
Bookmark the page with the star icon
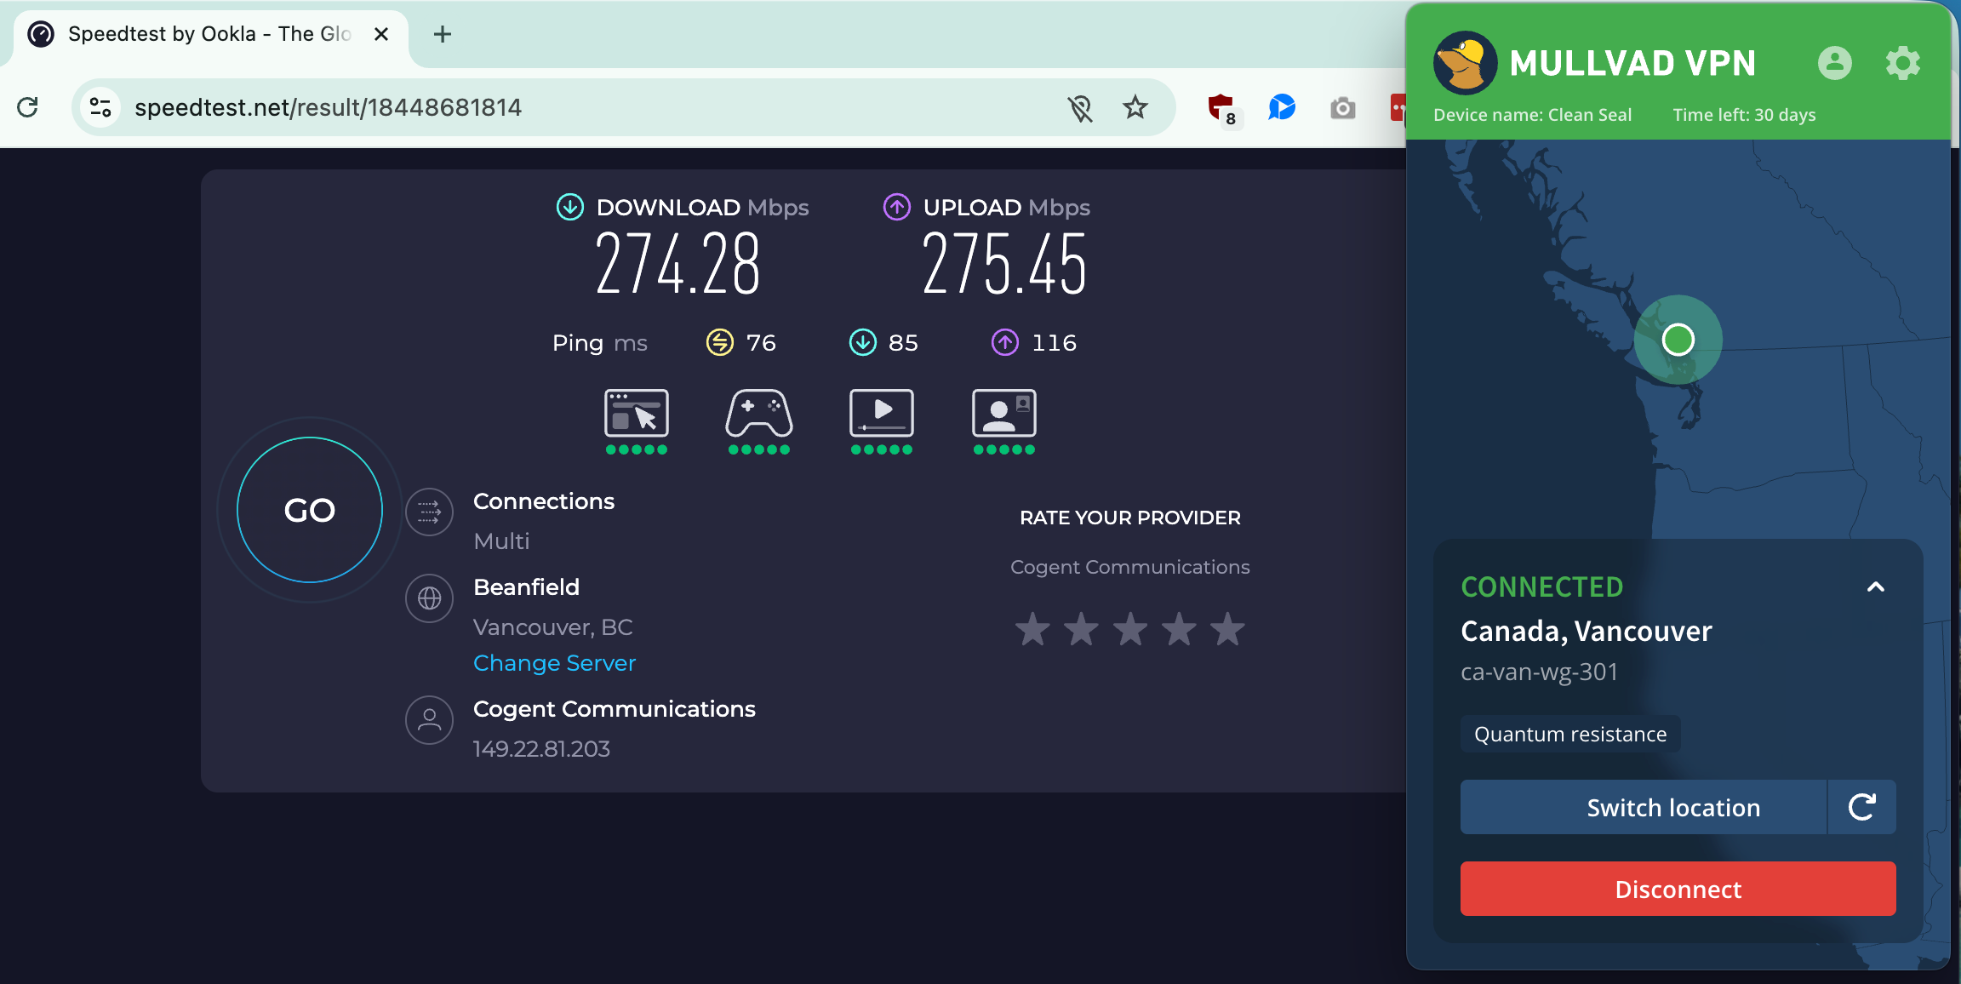[x=1135, y=107]
